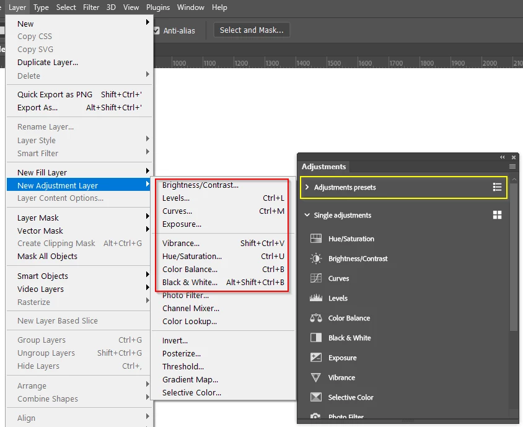Choose Curves in the adjustment submenu

tap(223, 211)
